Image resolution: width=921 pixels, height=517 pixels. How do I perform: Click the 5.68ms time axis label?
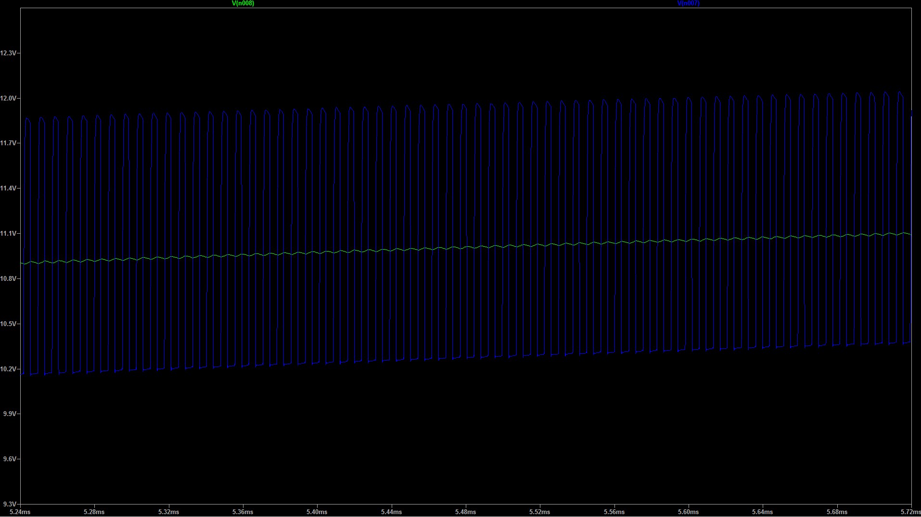pyautogui.click(x=837, y=512)
